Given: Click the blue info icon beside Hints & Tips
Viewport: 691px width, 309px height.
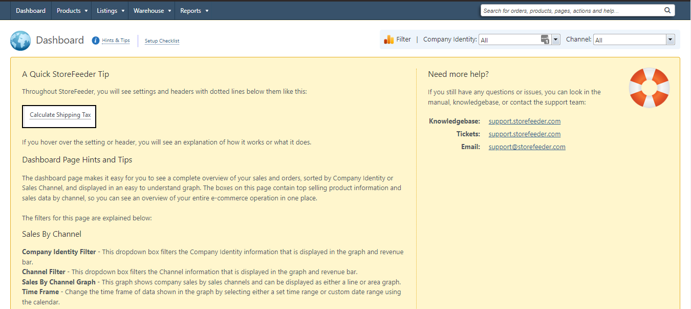Looking at the screenshot, I should click(x=96, y=40).
